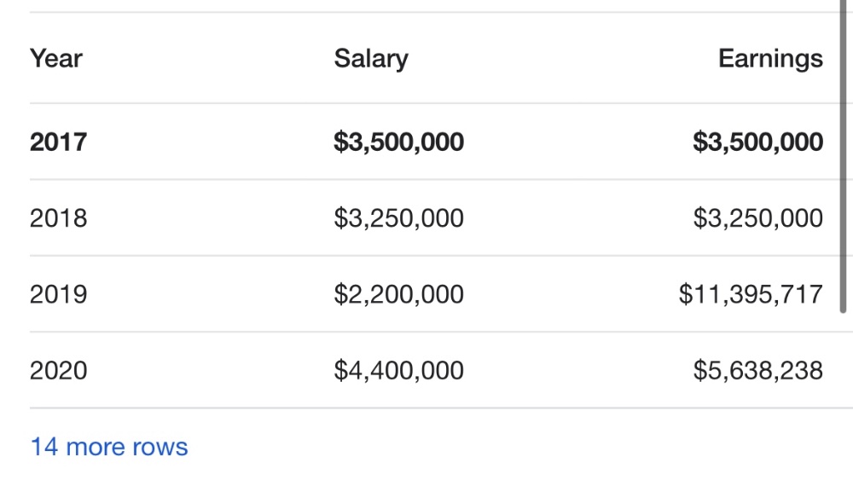853x486 pixels.
Task: Click the 2020 salary $4,400,000 cell
Action: pyautogui.click(x=398, y=370)
